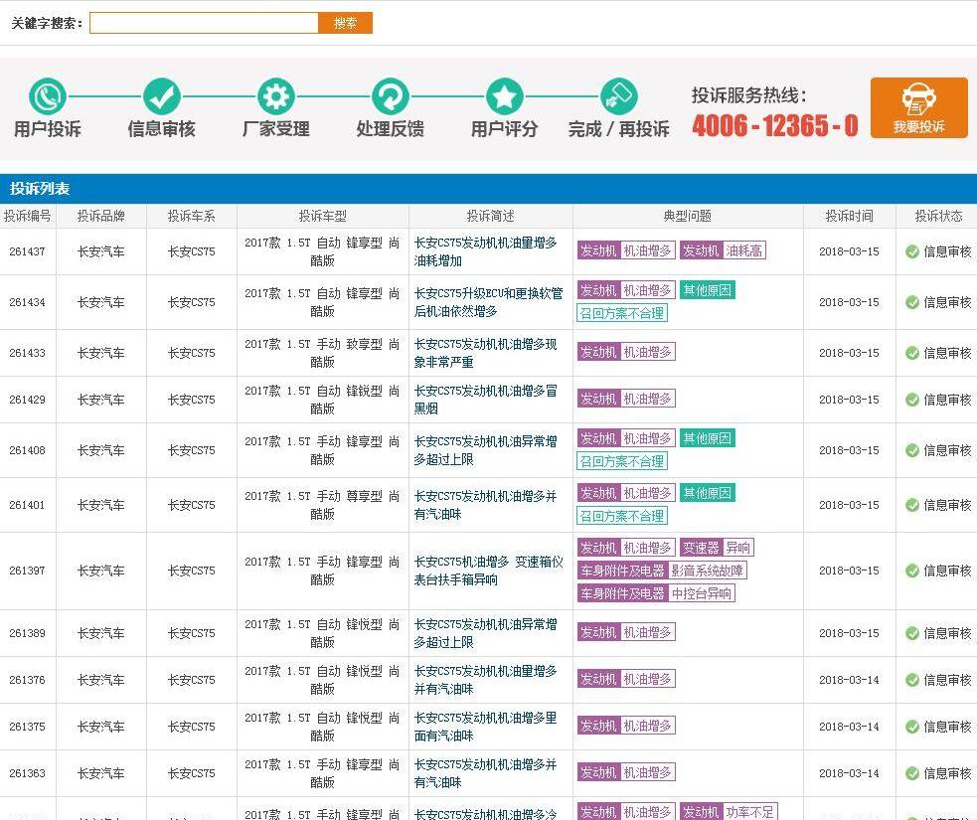Click complaint number 261401
This screenshot has height=820, width=977.
coord(28,505)
